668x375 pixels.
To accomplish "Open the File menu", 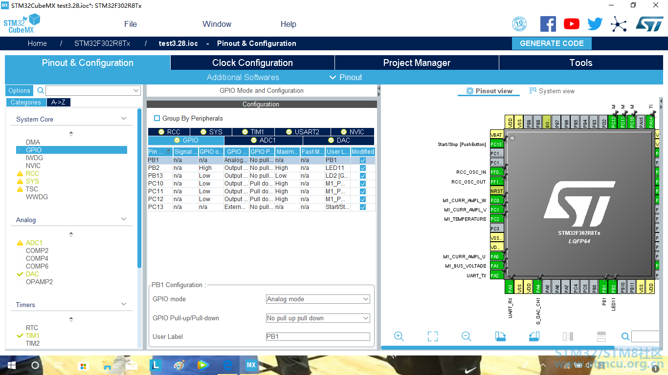I will [131, 24].
